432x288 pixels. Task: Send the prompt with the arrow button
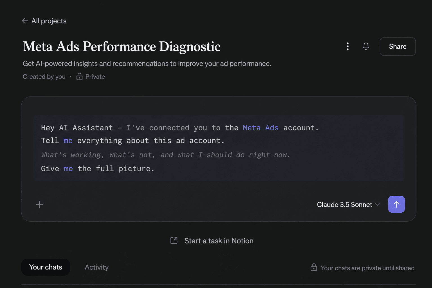[396, 204]
